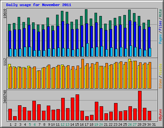164x128 pixels.
Task: Click the KBytes legend label
Action: coord(160,115)
